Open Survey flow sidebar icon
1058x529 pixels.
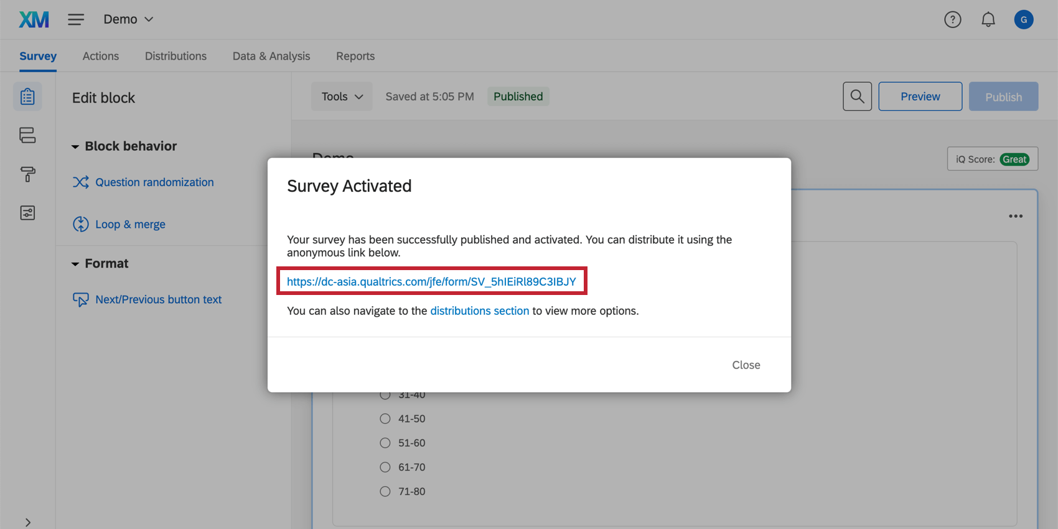coord(27,136)
